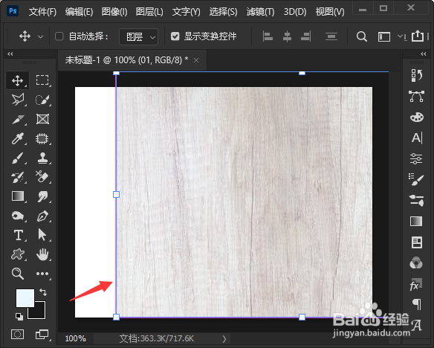Open foreground color picker swatch
The width and height of the screenshot is (434, 348).
coord(25,298)
